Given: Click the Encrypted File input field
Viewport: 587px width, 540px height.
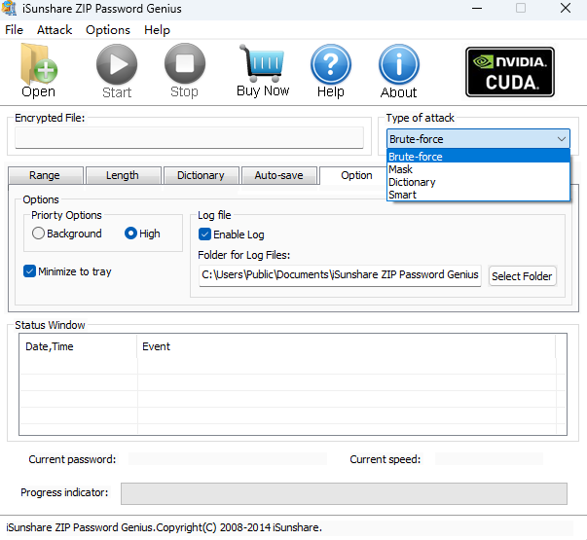Looking at the screenshot, I should (x=189, y=137).
